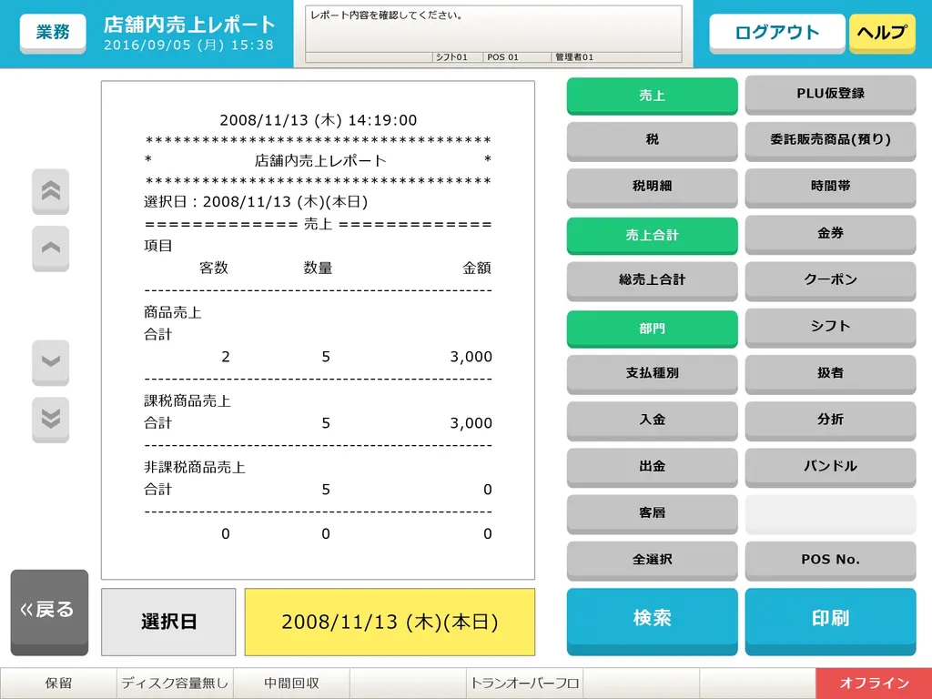Open the 選択日 date picker
The width and height of the screenshot is (932, 699).
click(168, 622)
